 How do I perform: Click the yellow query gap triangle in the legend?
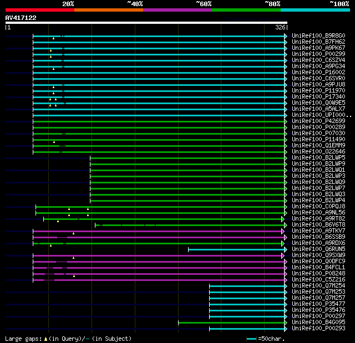(45, 339)
